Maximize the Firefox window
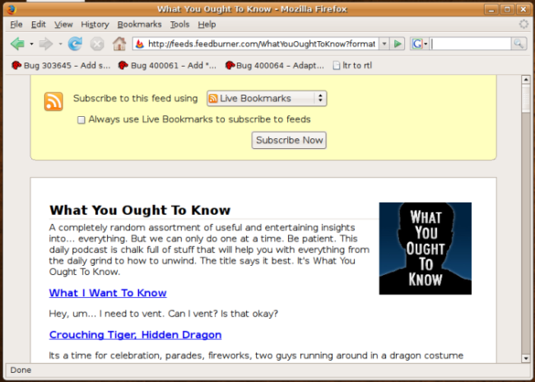The image size is (535, 382). (x=507, y=10)
